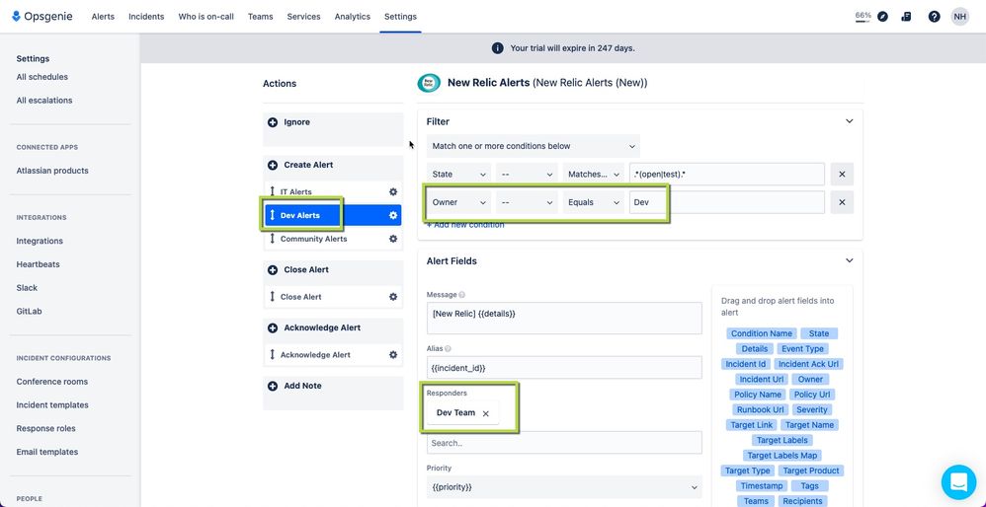Open Email templates in sidebar
The height and width of the screenshot is (507, 986).
pos(47,452)
